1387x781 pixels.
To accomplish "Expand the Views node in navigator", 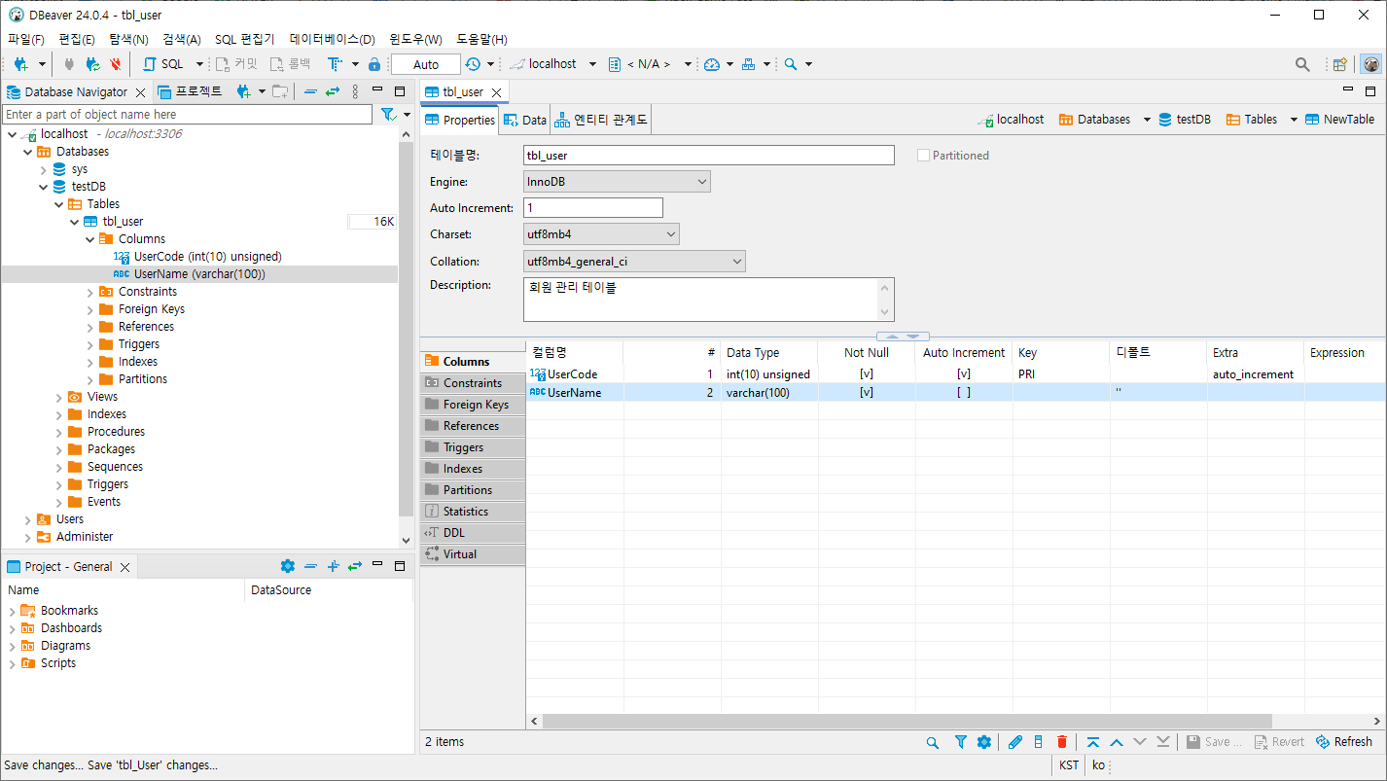I will (59, 397).
